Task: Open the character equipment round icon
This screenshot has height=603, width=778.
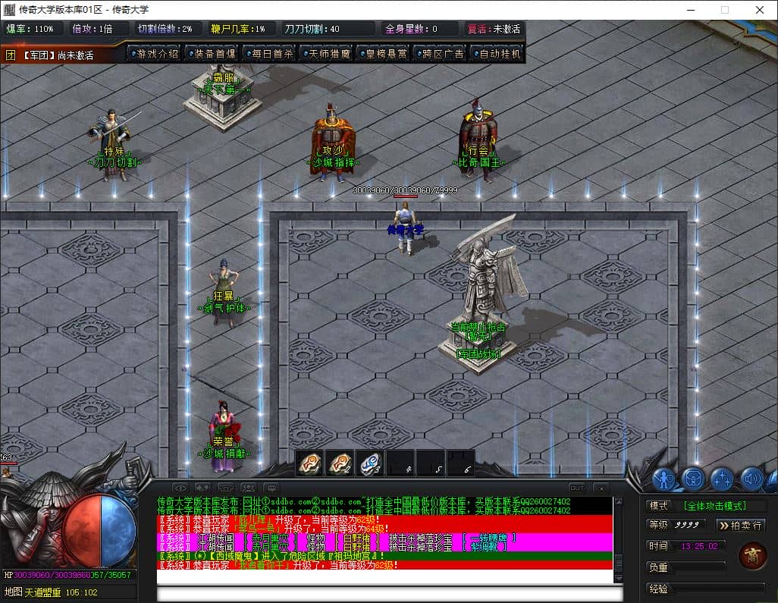Action: tap(664, 479)
